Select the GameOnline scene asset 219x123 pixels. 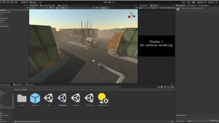pyautogui.click(x=62, y=100)
